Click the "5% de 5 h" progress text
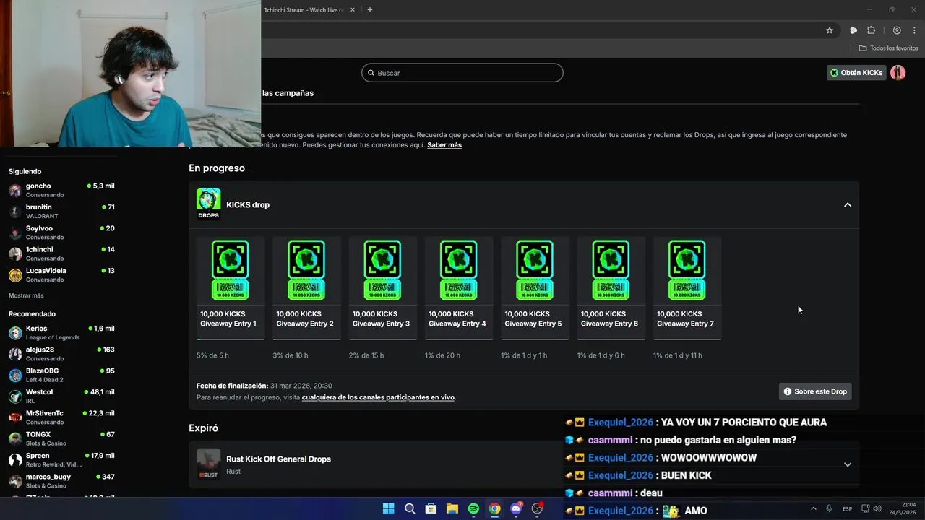Viewport: 925px width, 520px height. [x=212, y=355]
